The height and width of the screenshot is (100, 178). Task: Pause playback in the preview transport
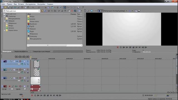pos(130,47)
